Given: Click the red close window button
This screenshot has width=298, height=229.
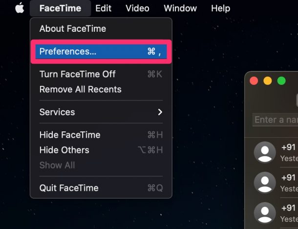Looking at the screenshot, I should (254, 81).
